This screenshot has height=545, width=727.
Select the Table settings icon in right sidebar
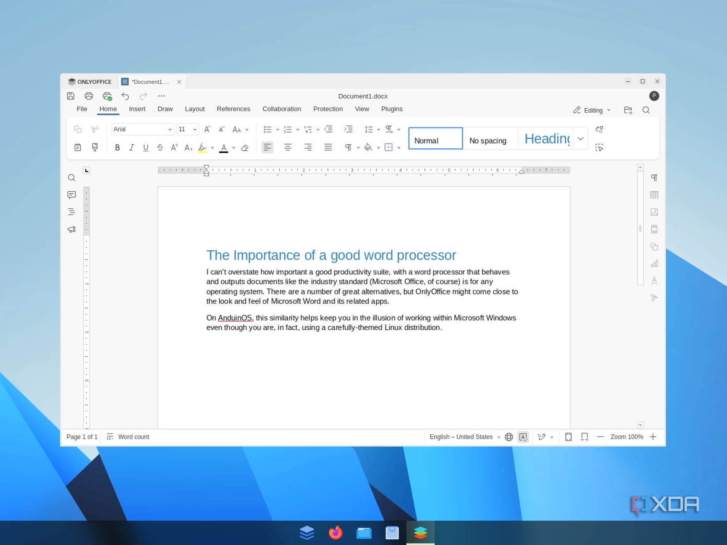click(x=655, y=195)
